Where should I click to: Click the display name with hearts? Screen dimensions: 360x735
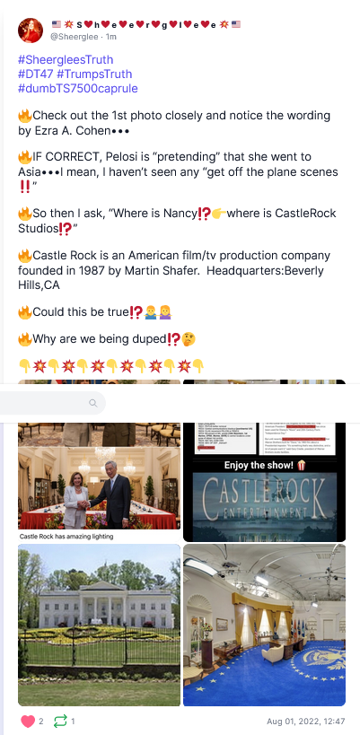(x=145, y=24)
